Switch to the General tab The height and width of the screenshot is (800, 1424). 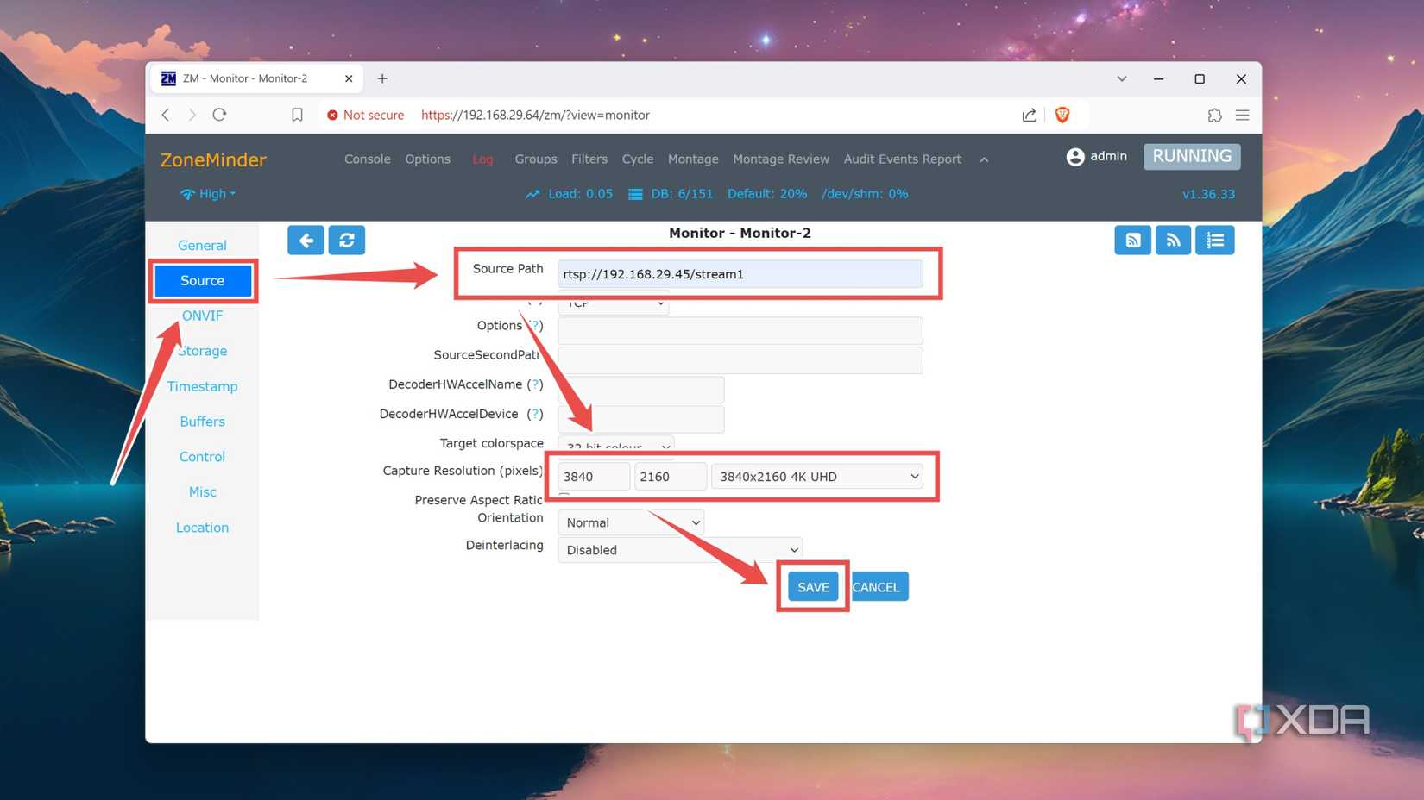pyautogui.click(x=202, y=246)
